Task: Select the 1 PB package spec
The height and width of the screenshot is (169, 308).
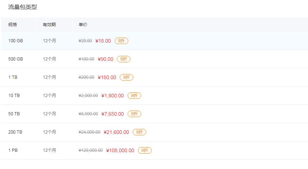Action: pyautogui.click(x=13, y=150)
